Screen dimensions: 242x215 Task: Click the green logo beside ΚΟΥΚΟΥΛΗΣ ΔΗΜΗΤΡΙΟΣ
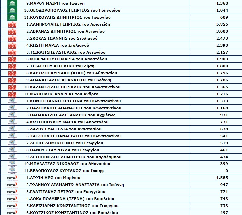12,17
